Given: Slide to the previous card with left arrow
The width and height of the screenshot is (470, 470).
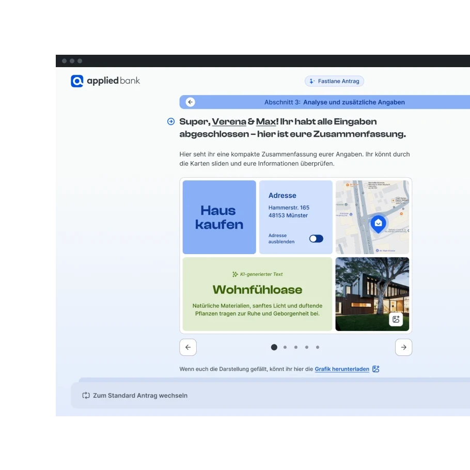Looking at the screenshot, I should (188, 347).
